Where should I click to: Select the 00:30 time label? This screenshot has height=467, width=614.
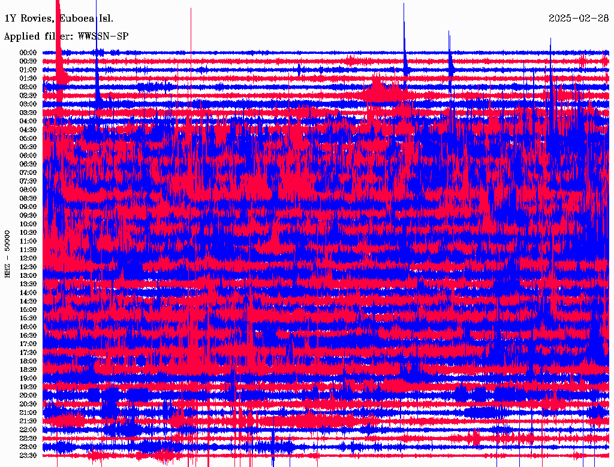pyautogui.click(x=28, y=62)
